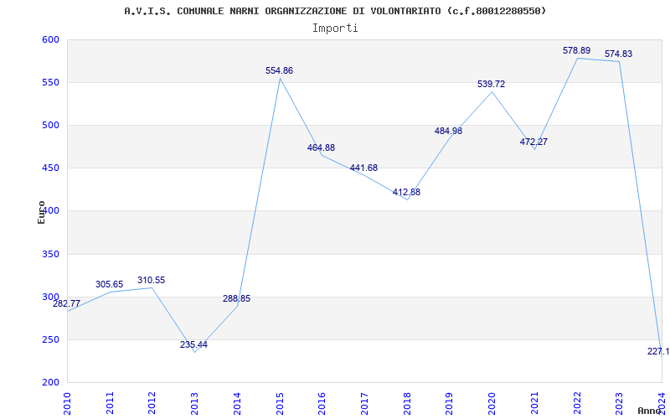Click the Anno axis title
Image resolution: width=670 pixels, height=419 pixels.
pos(648,411)
